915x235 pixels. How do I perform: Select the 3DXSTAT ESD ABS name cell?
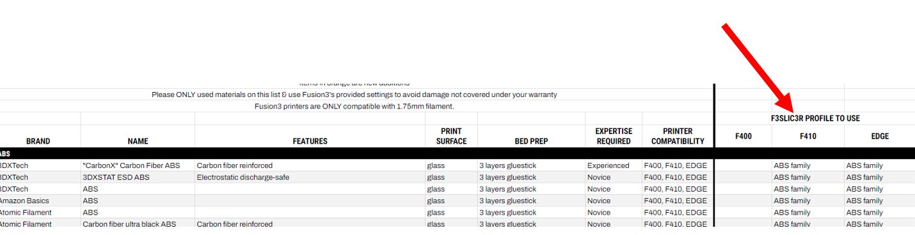pos(116,178)
